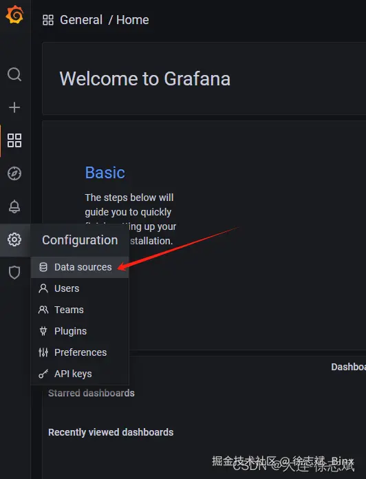Click the Configuration gear icon

coord(14,239)
